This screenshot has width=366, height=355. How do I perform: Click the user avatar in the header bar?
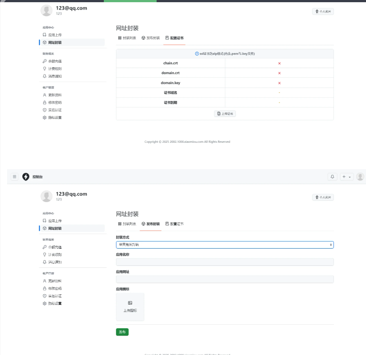click(x=360, y=177)
